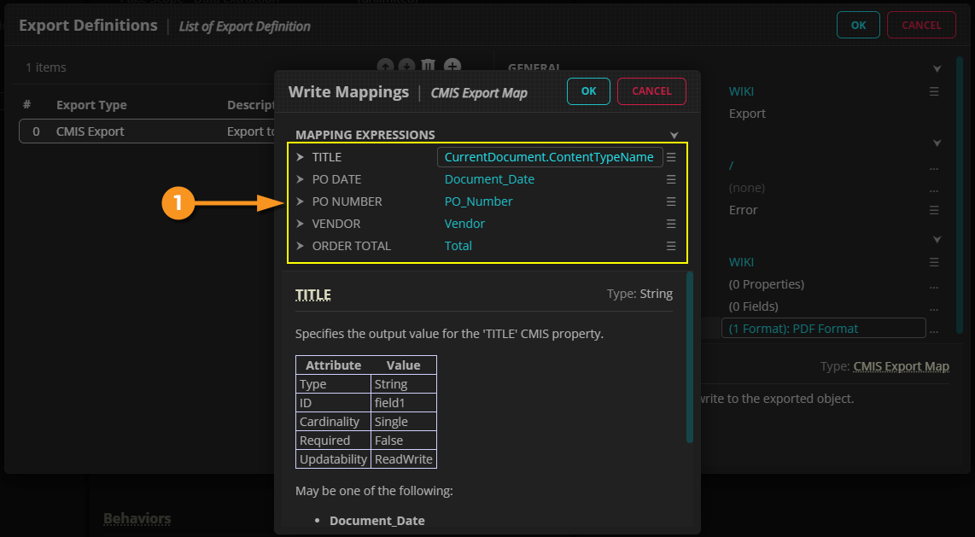Follow the CMIS Export Map type link
The height and width of the screenshot is (537, 975).
tap(901, 366)
